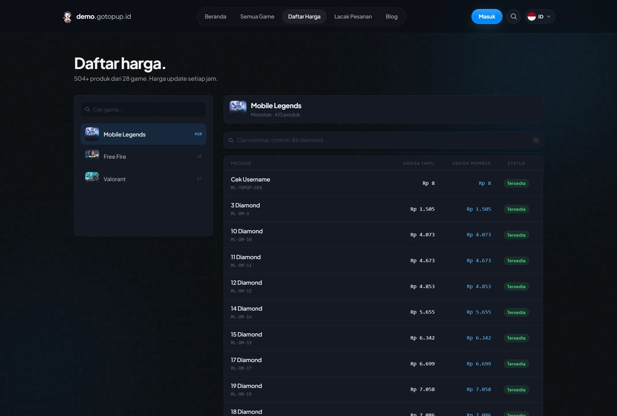Open Lacak Pesanan page
Screen dimensions: 617x416
(x=353, y=17)
